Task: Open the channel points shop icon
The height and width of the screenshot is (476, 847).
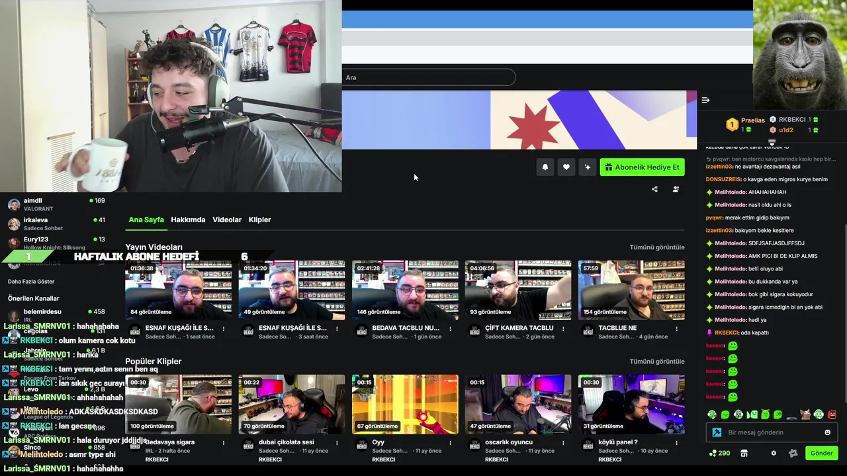Action: [744, 453]
